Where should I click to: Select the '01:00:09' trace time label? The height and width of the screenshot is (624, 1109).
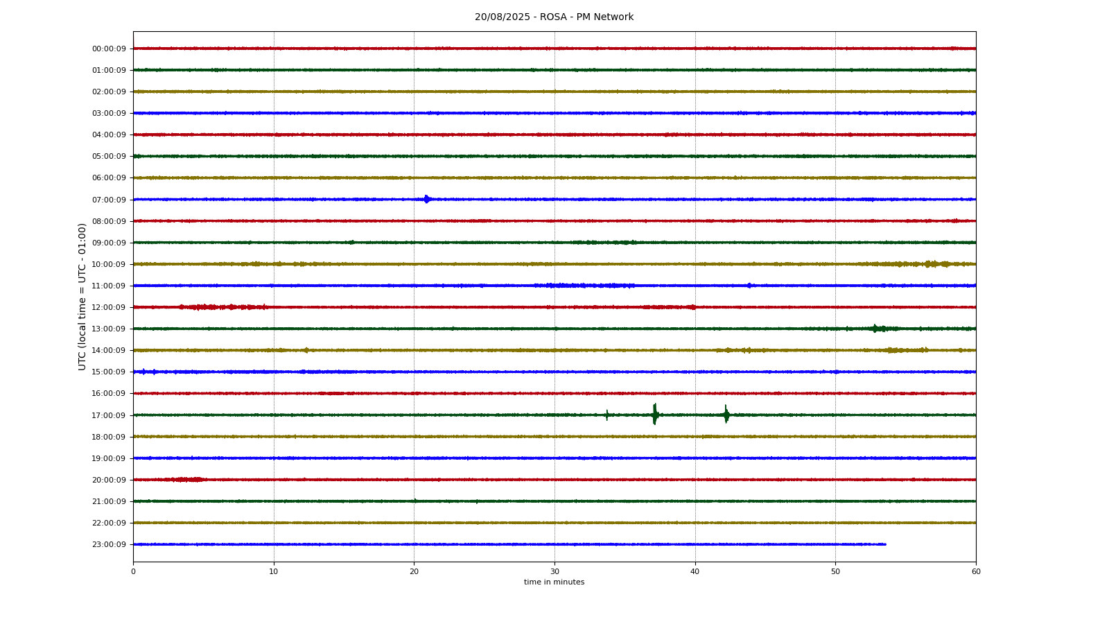[x=109, y=70]
